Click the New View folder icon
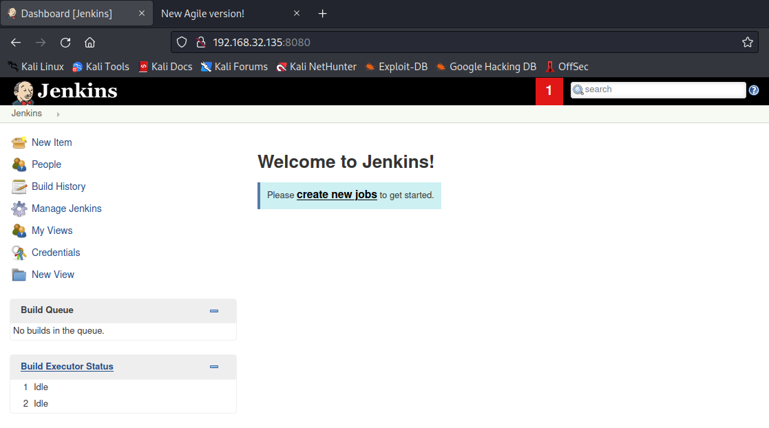Image resolution: width=769 pixels, height=428 pixels. 19,275
